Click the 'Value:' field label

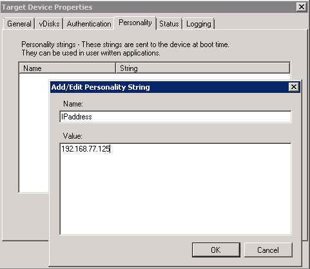point(73,136)
